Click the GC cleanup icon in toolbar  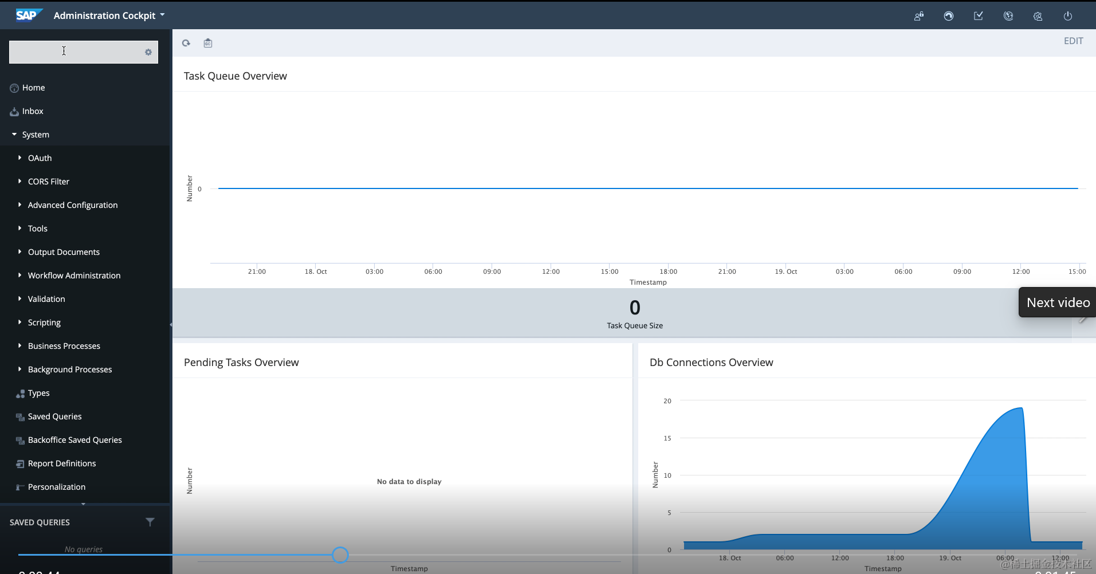[208, 43]
